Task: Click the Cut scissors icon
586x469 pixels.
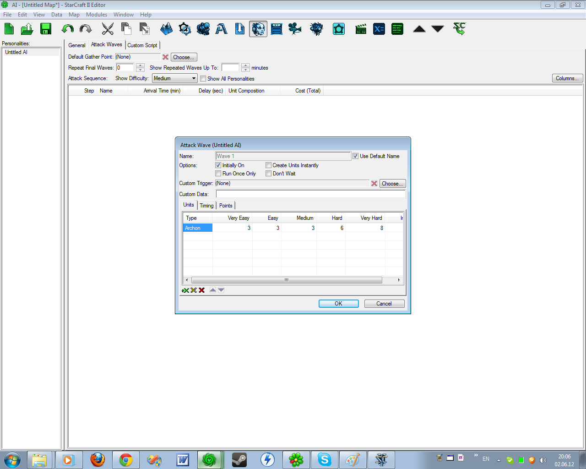Action: (x=108, y=29)
